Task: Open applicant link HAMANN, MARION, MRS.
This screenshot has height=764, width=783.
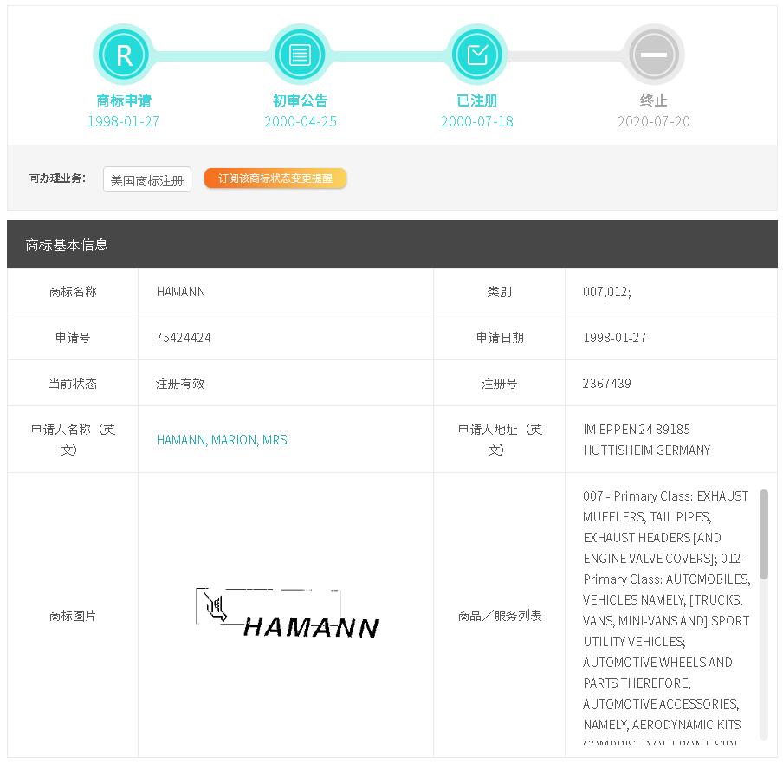Action: point(223,439)
